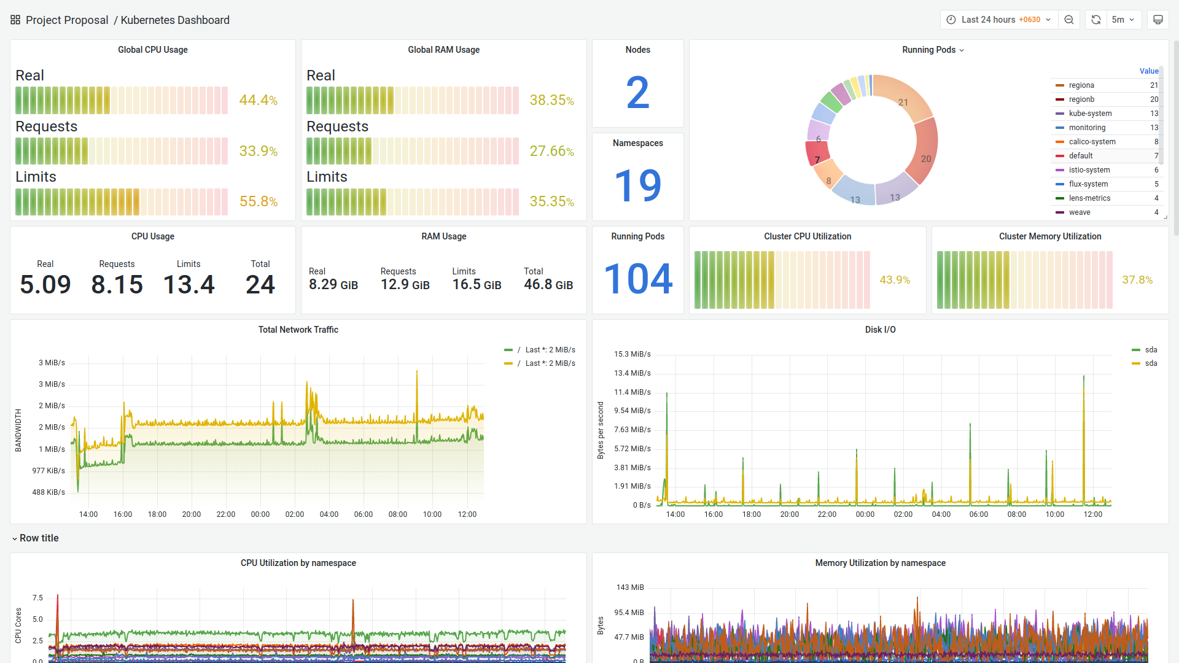Screen dimensions: 1179x663
Task: Click the Kubernetes Dashboard breadcrumb
Action: click(175, 20)
